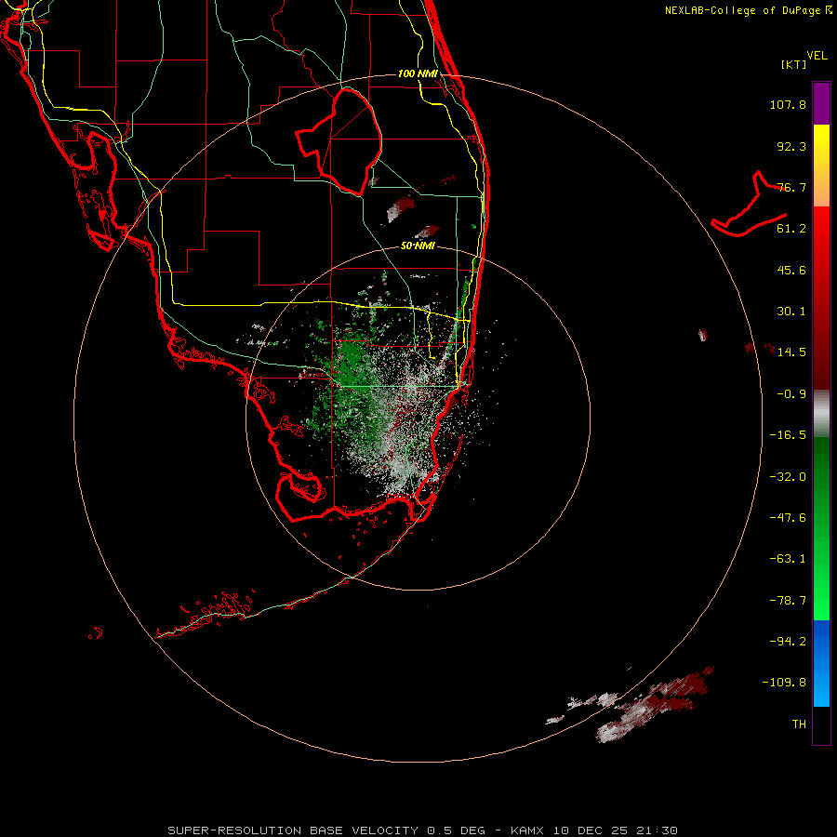This screenshot has height=837, width=837.
Task: Click the -63.1 legend value
Action: click(x=788, y=559)
